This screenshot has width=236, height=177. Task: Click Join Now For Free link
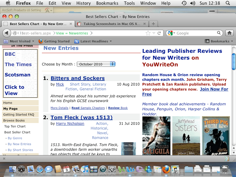(185, 91)
